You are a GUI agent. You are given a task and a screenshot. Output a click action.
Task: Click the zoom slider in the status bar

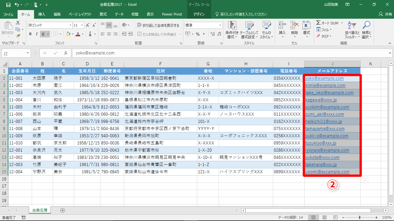359,218
